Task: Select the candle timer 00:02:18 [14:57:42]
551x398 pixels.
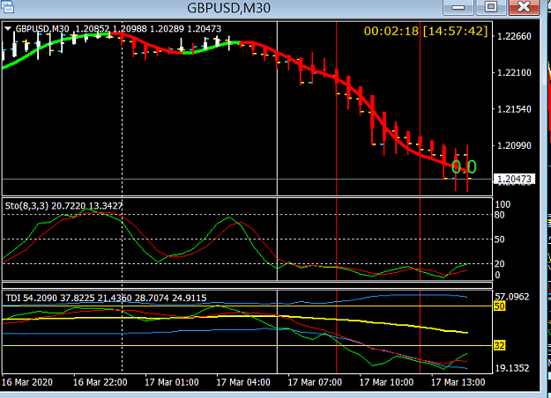Action: click(x=426, y=31)
